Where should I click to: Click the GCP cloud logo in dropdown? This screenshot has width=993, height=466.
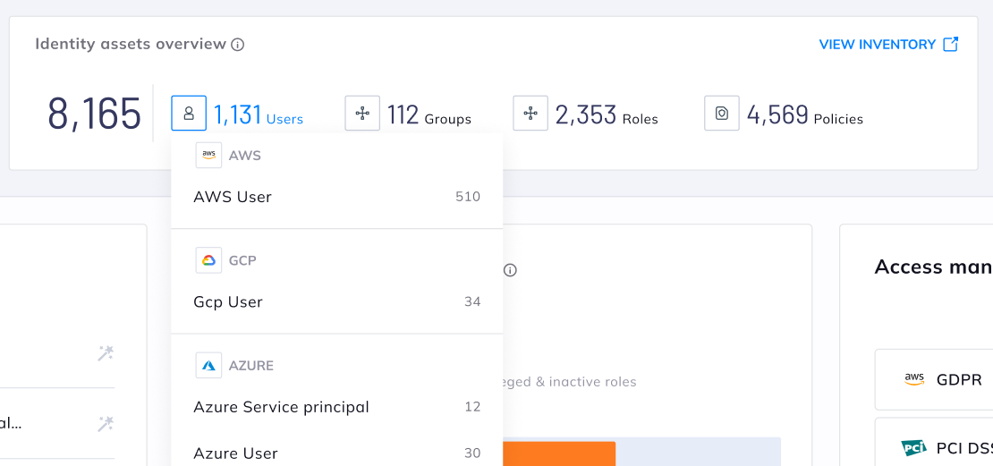(x=208, y=260)
